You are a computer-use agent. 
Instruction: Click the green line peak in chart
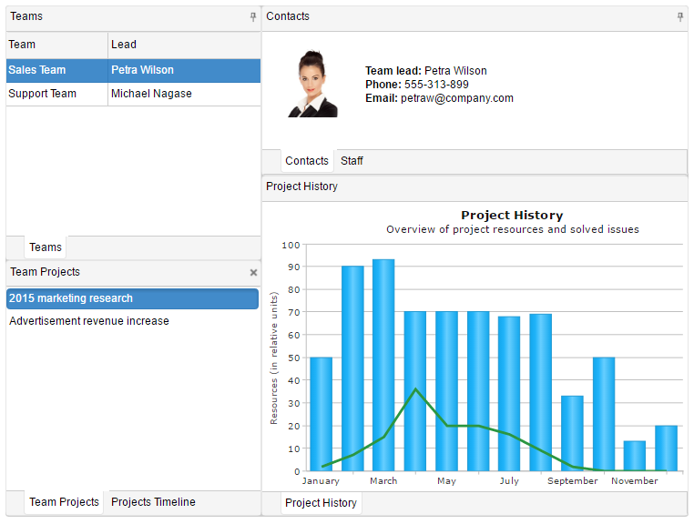(x=415, y=389)
